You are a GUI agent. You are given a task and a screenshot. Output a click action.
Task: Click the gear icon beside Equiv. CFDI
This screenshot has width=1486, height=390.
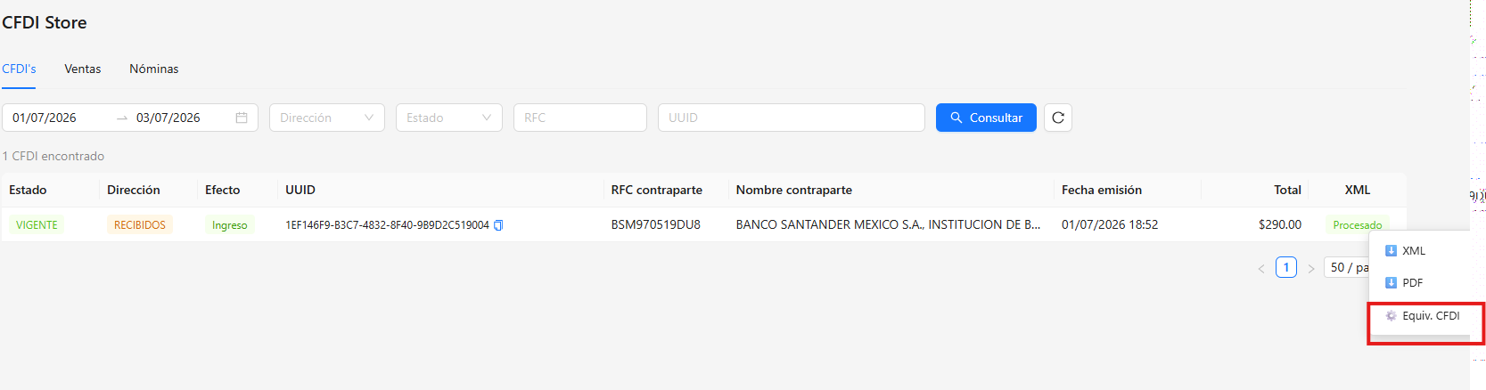pyautogui.click(x=1391, y=316)
